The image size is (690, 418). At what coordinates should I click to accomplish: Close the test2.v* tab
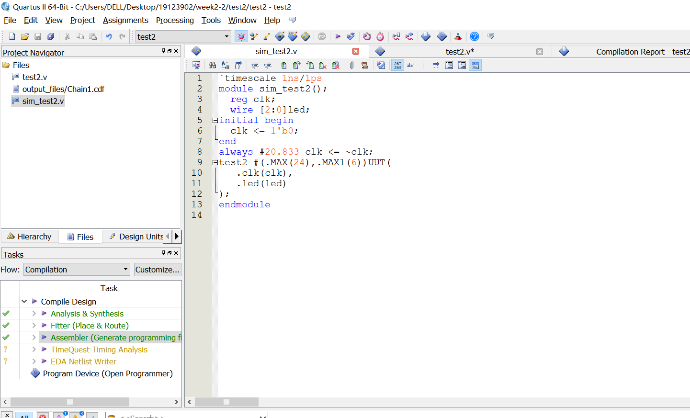pos(540,52)
